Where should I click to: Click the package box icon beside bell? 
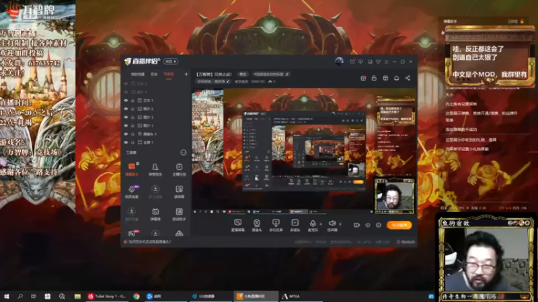(x=385, y=78)
